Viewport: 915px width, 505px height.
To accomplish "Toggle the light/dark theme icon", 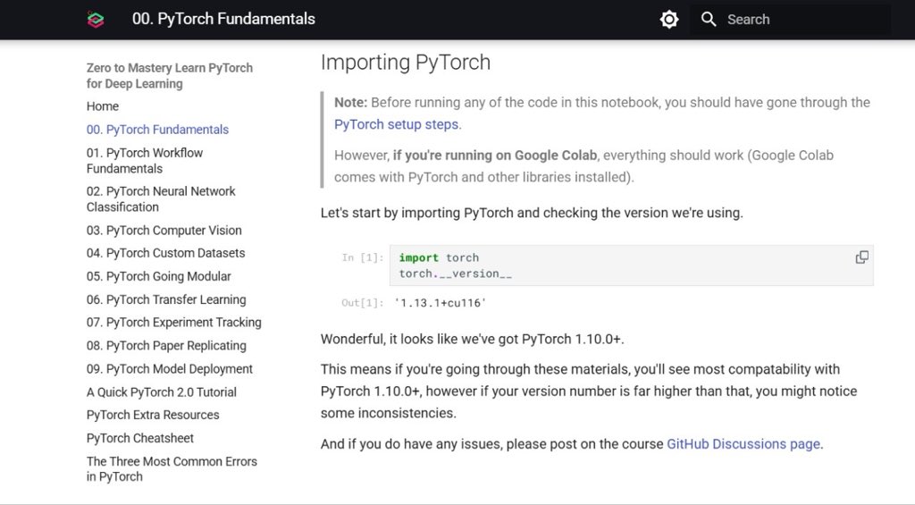I will coord(668,20).
